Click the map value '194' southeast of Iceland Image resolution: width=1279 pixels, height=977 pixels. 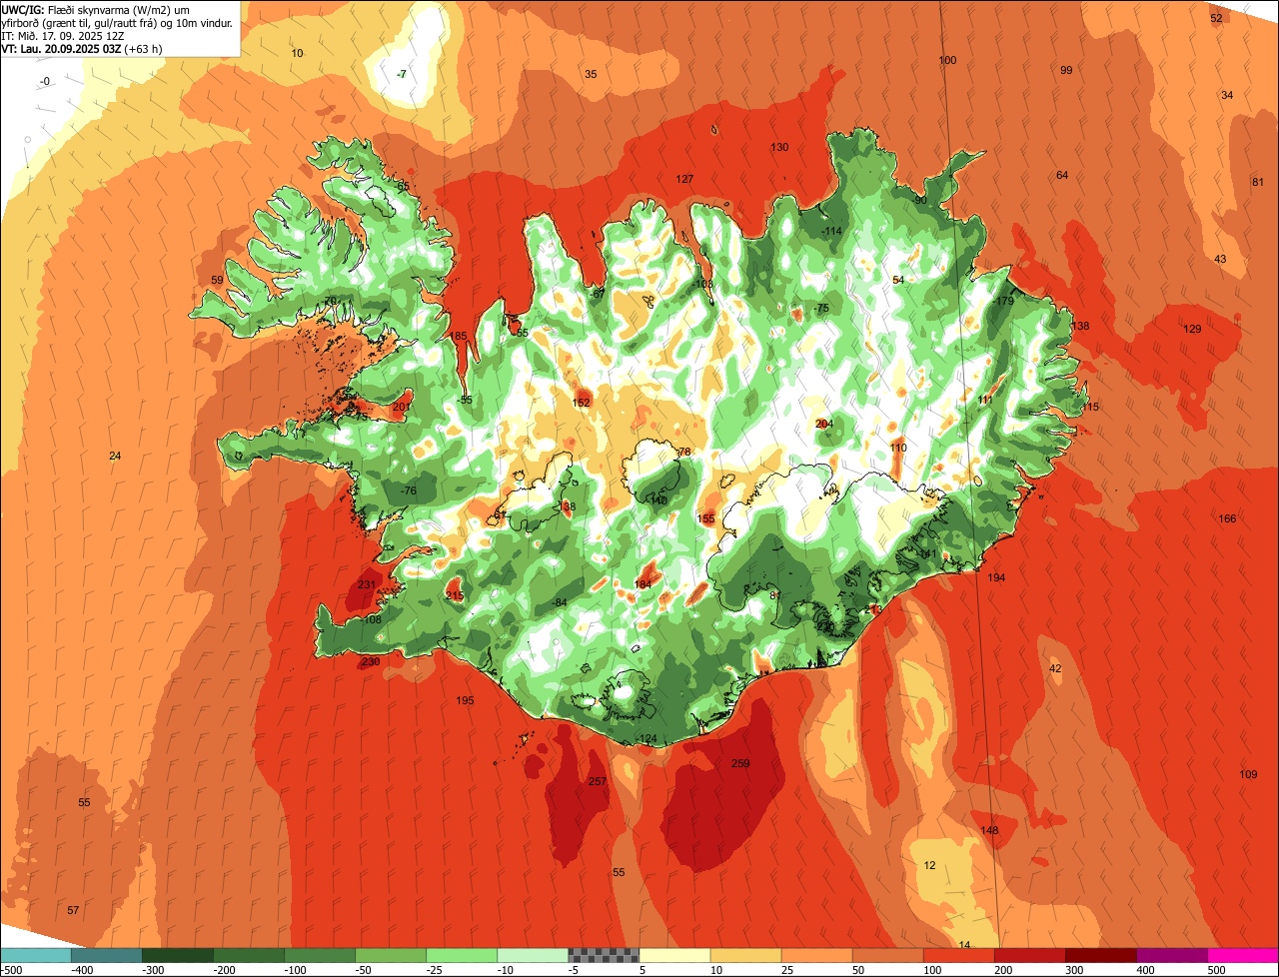point(996,577)
